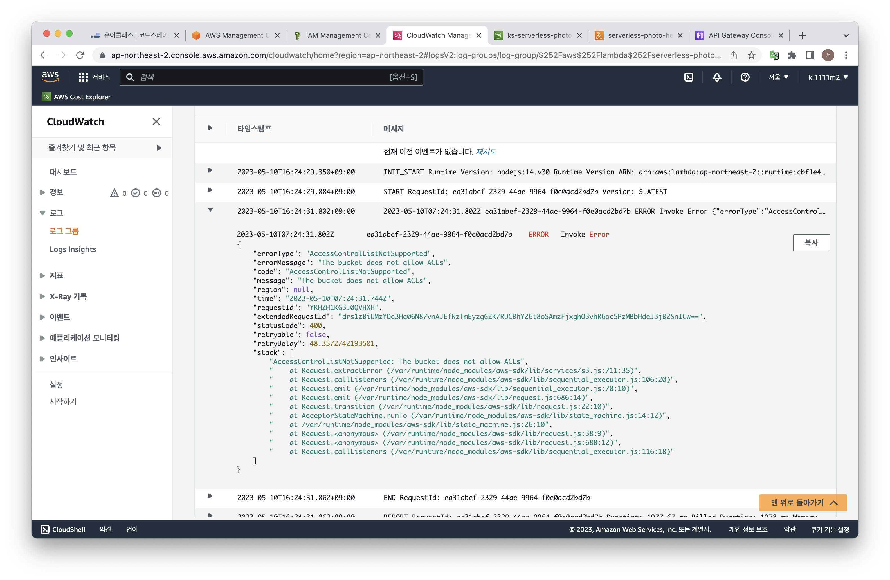Collapse the ERROR Invoke Error log row

tap(210, 210)
